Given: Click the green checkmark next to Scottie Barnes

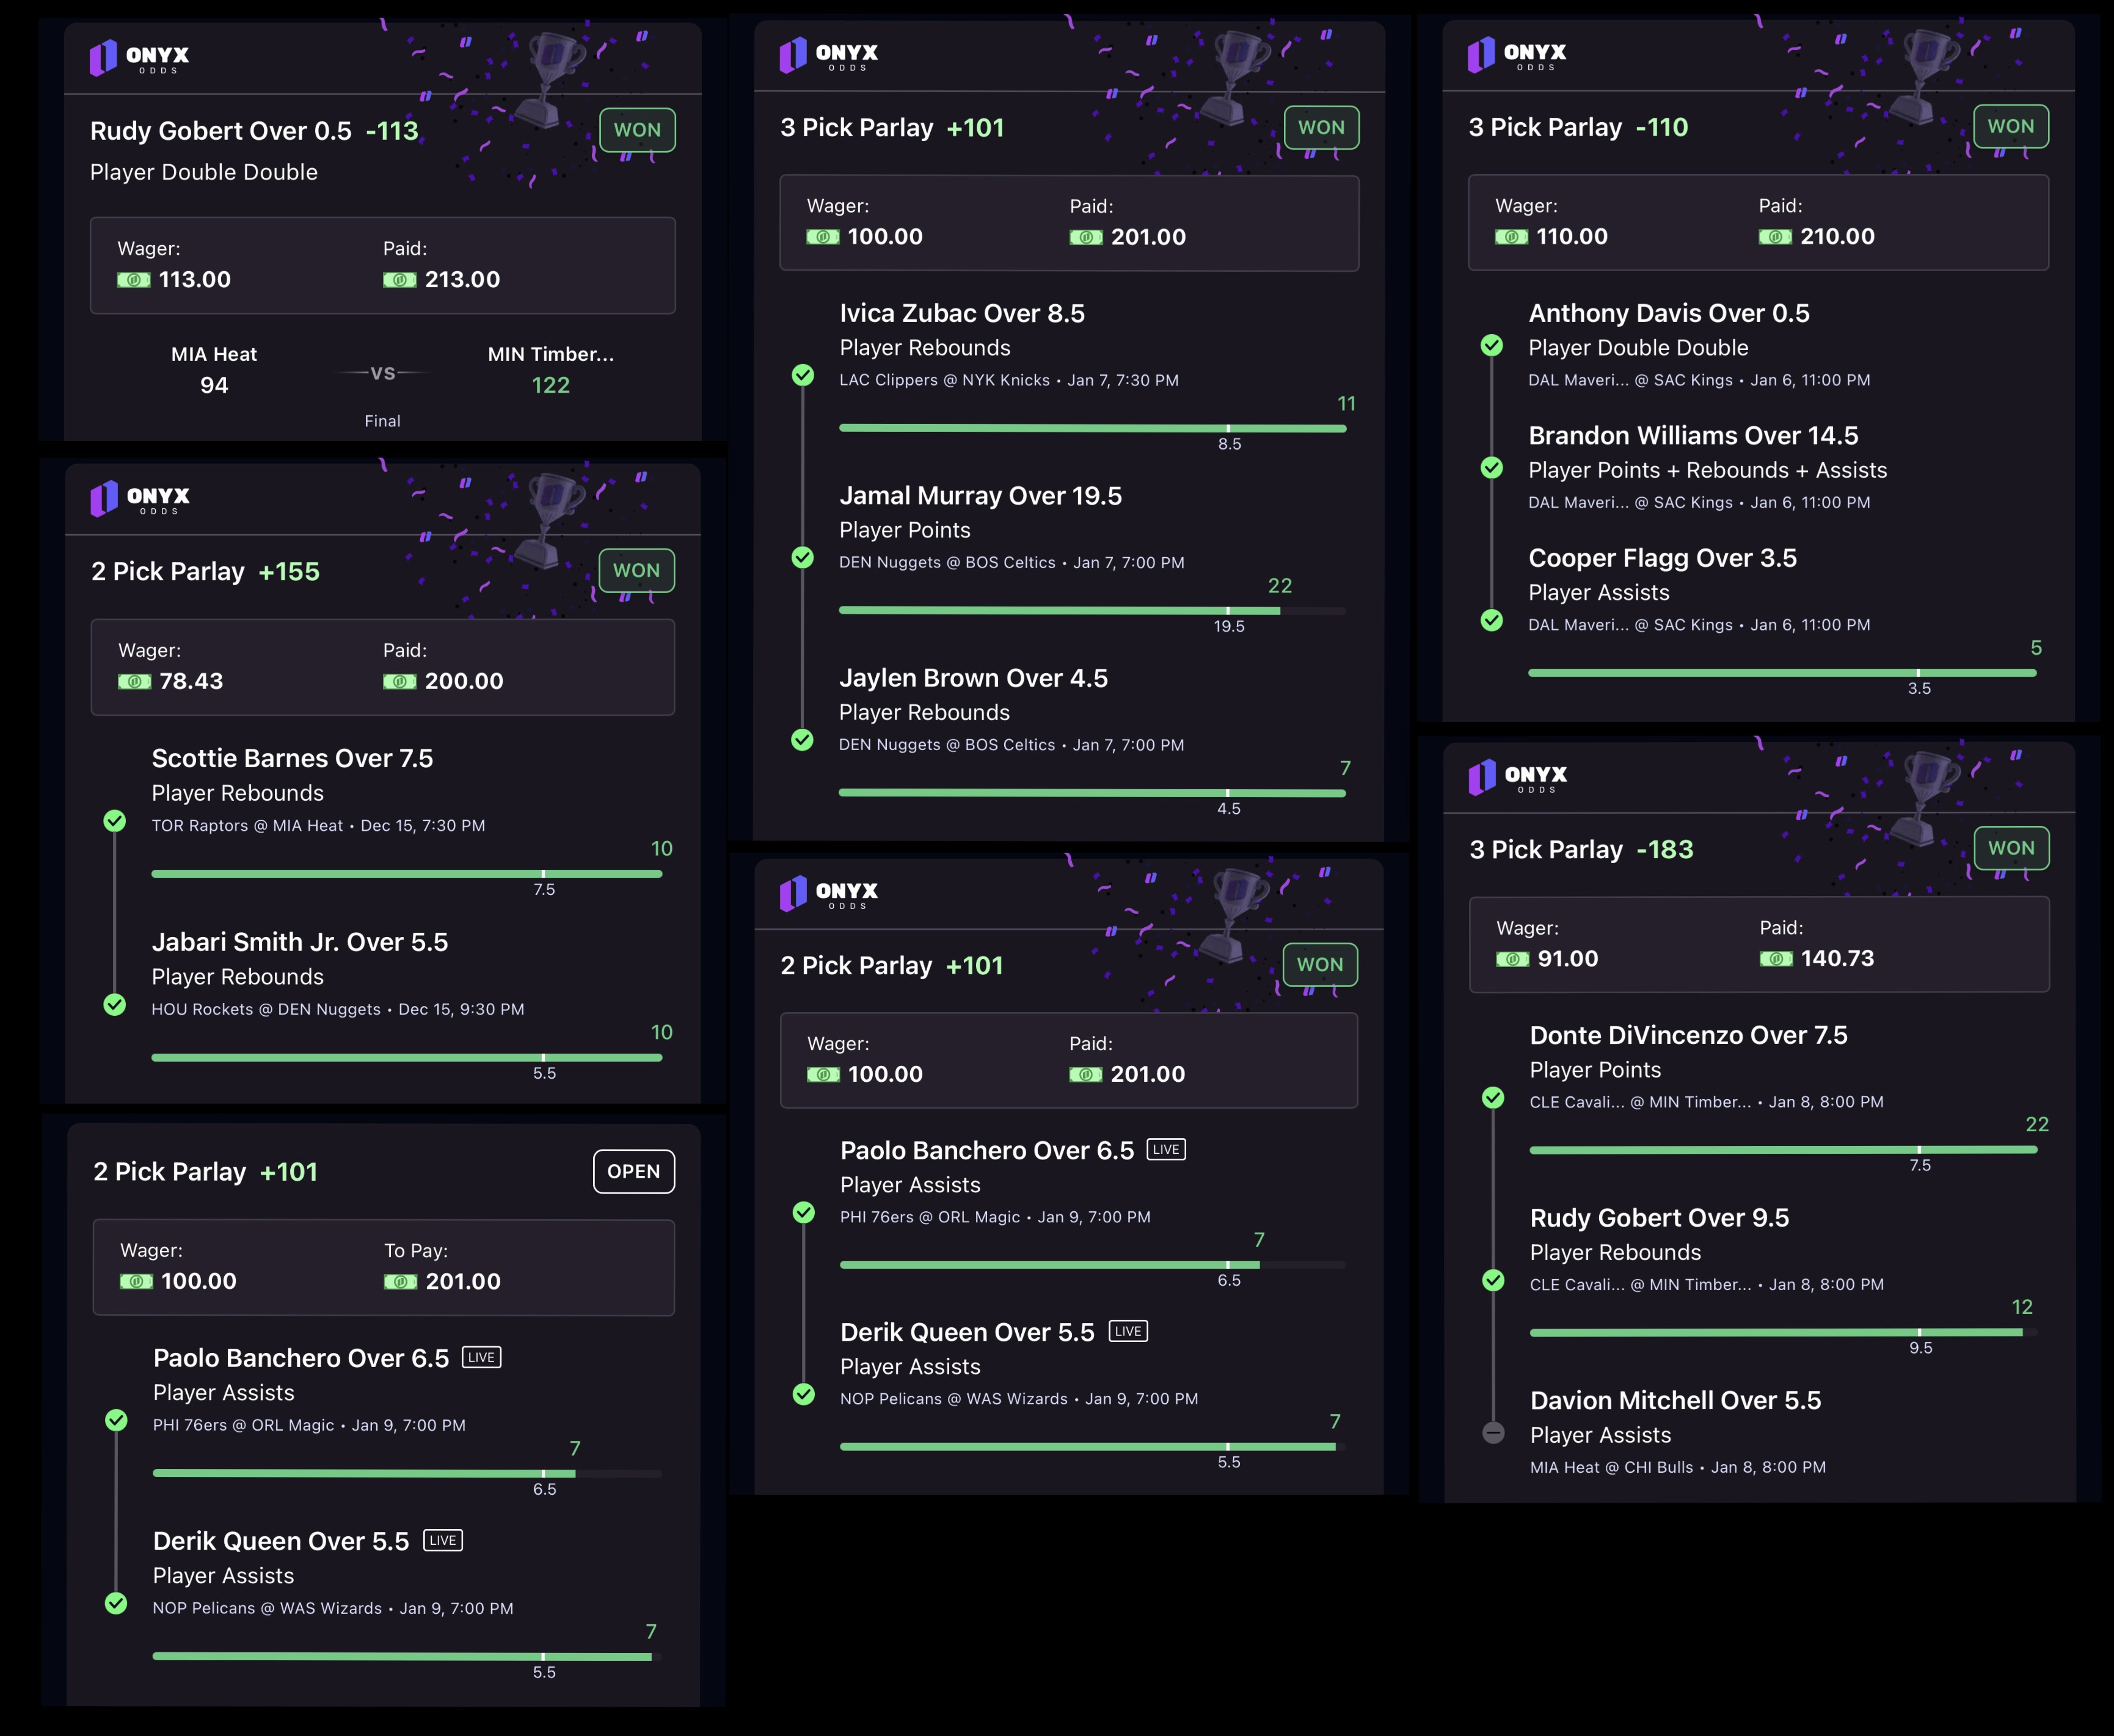Looking at the screenshot, I should click(x=115, y=821).
